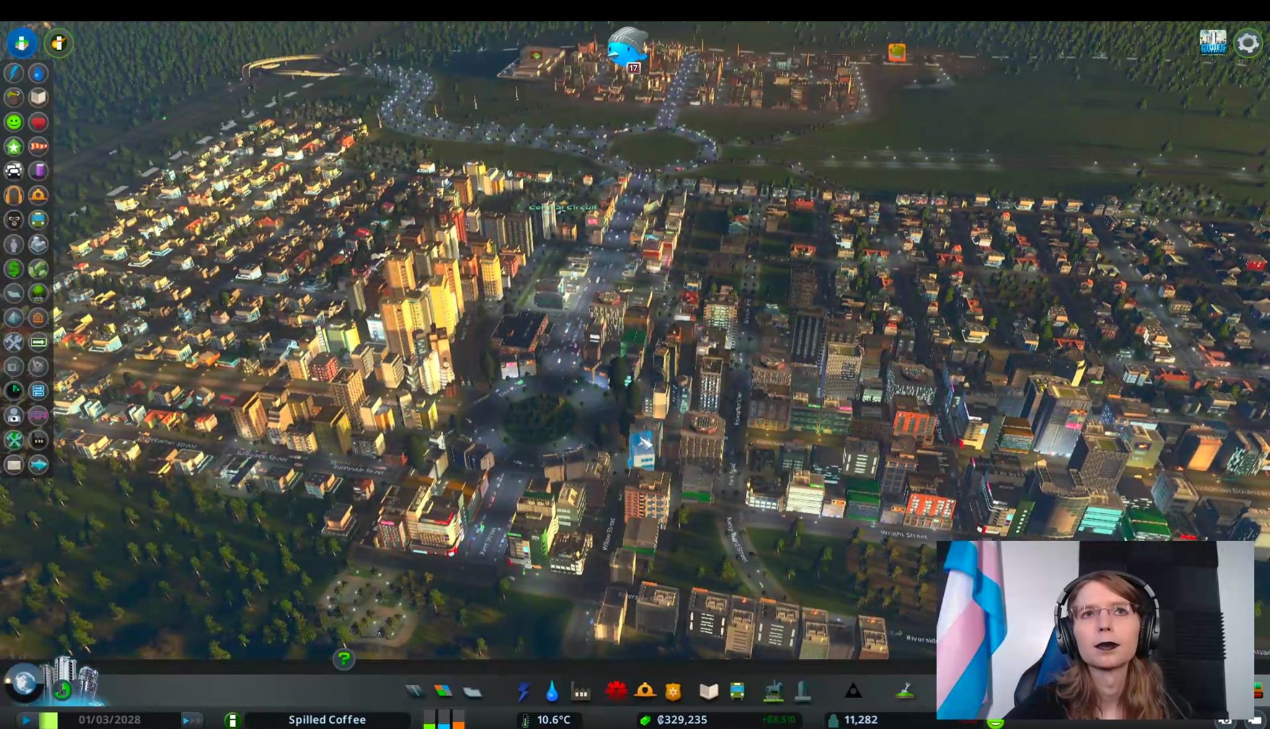
Task: Toggle the play/pause simulation button
Action: (x=27, y=720)
